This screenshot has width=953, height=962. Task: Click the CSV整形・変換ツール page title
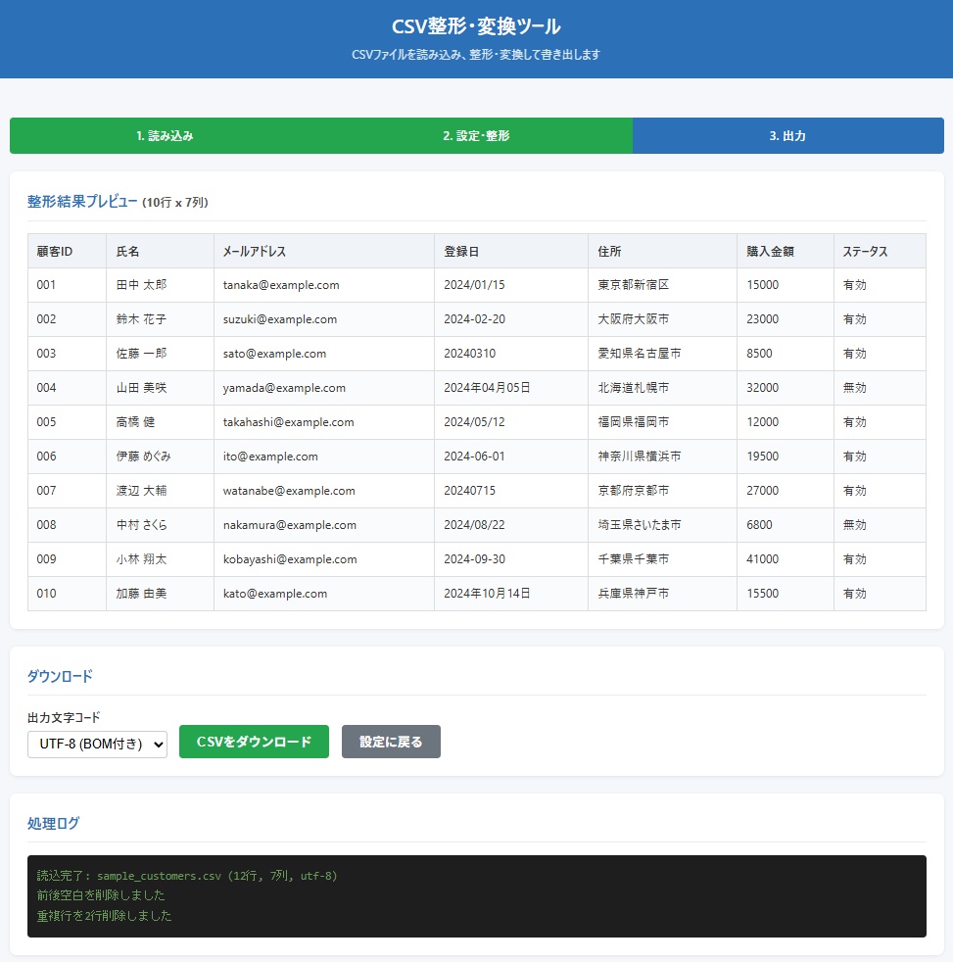click(476, 26)
